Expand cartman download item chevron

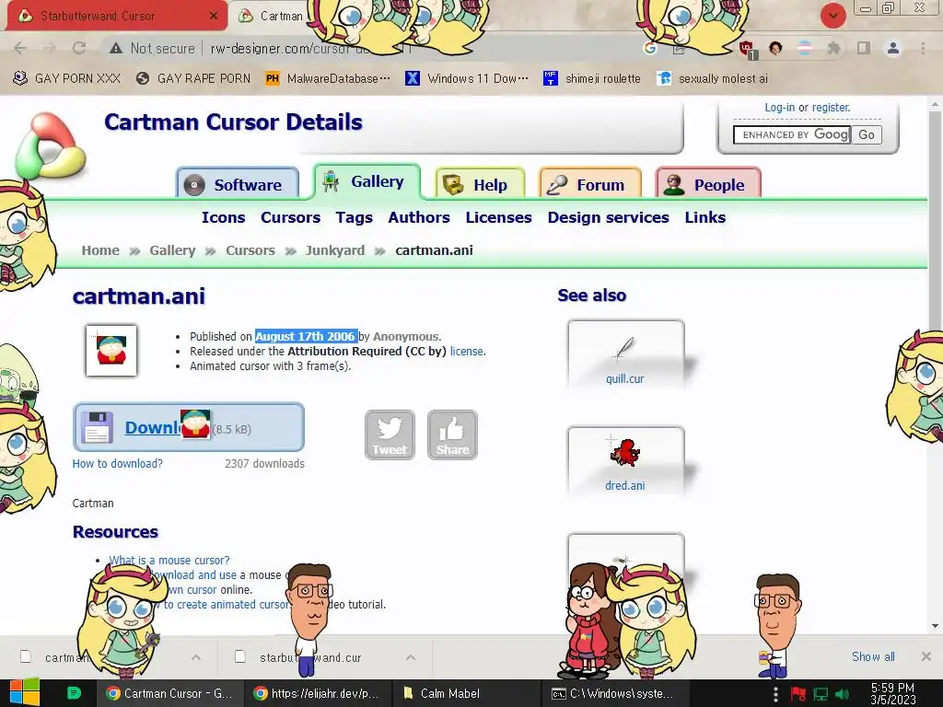click(x=195, y=657)
